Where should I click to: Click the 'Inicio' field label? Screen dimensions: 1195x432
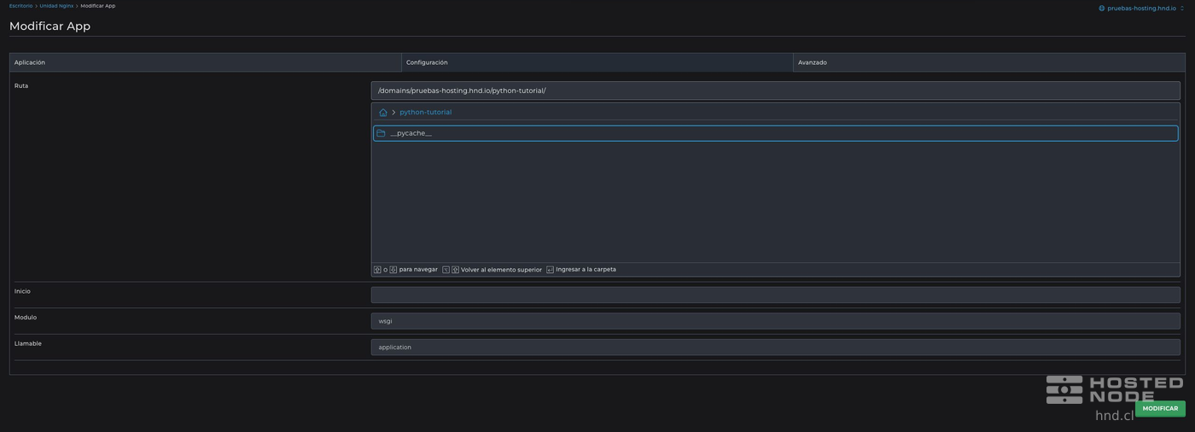[22, 291]
